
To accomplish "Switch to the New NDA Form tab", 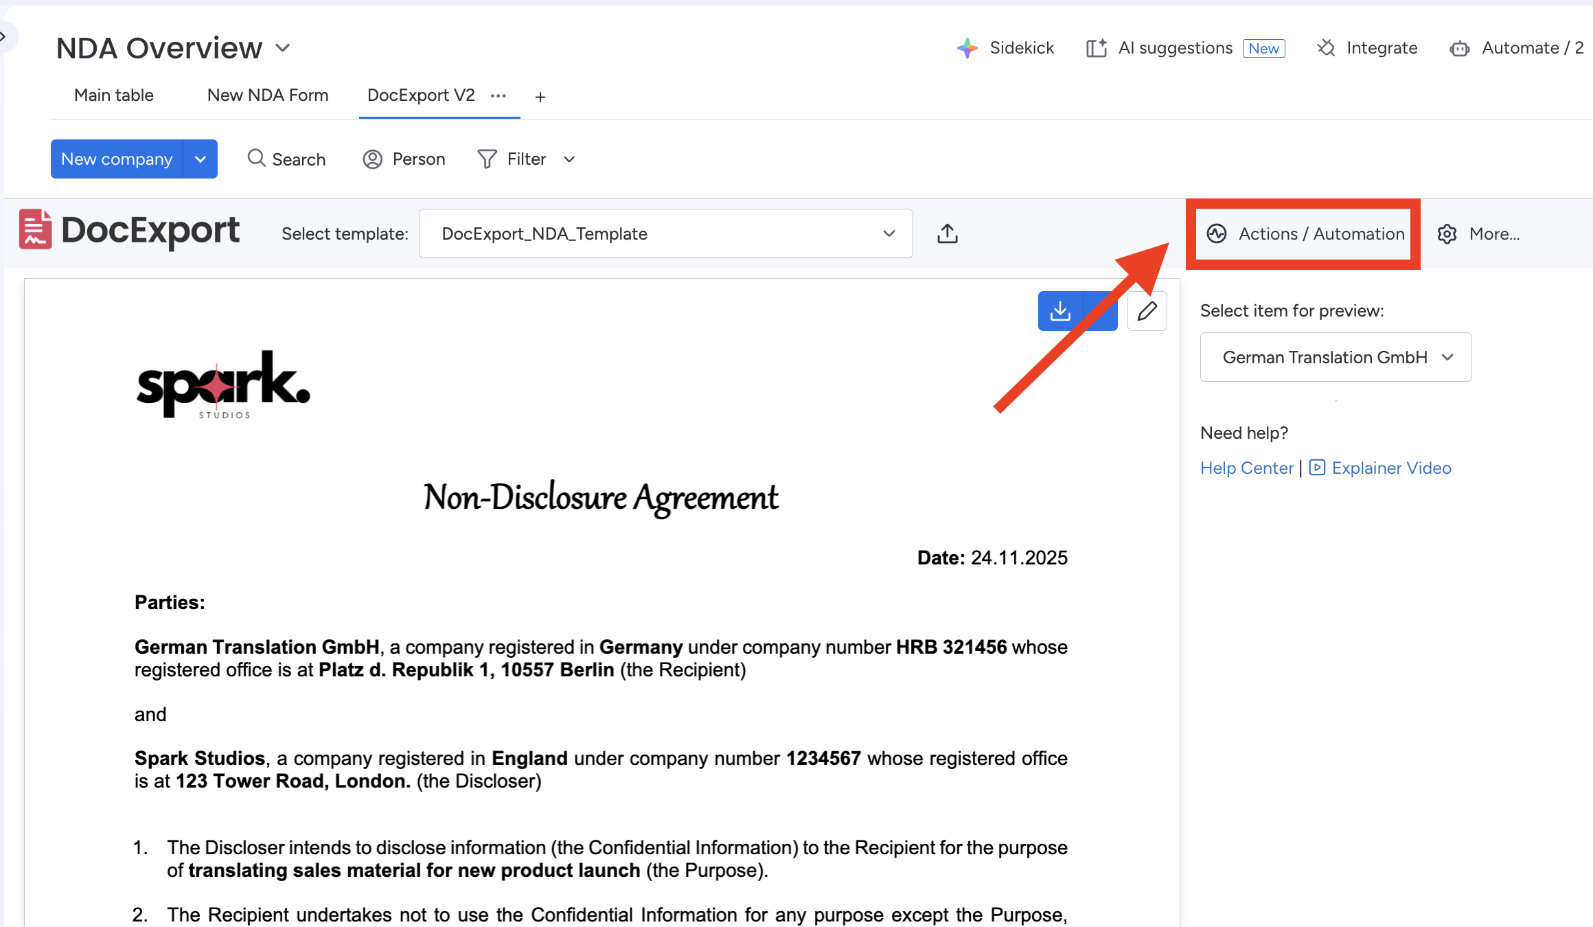I will (268, 95).
